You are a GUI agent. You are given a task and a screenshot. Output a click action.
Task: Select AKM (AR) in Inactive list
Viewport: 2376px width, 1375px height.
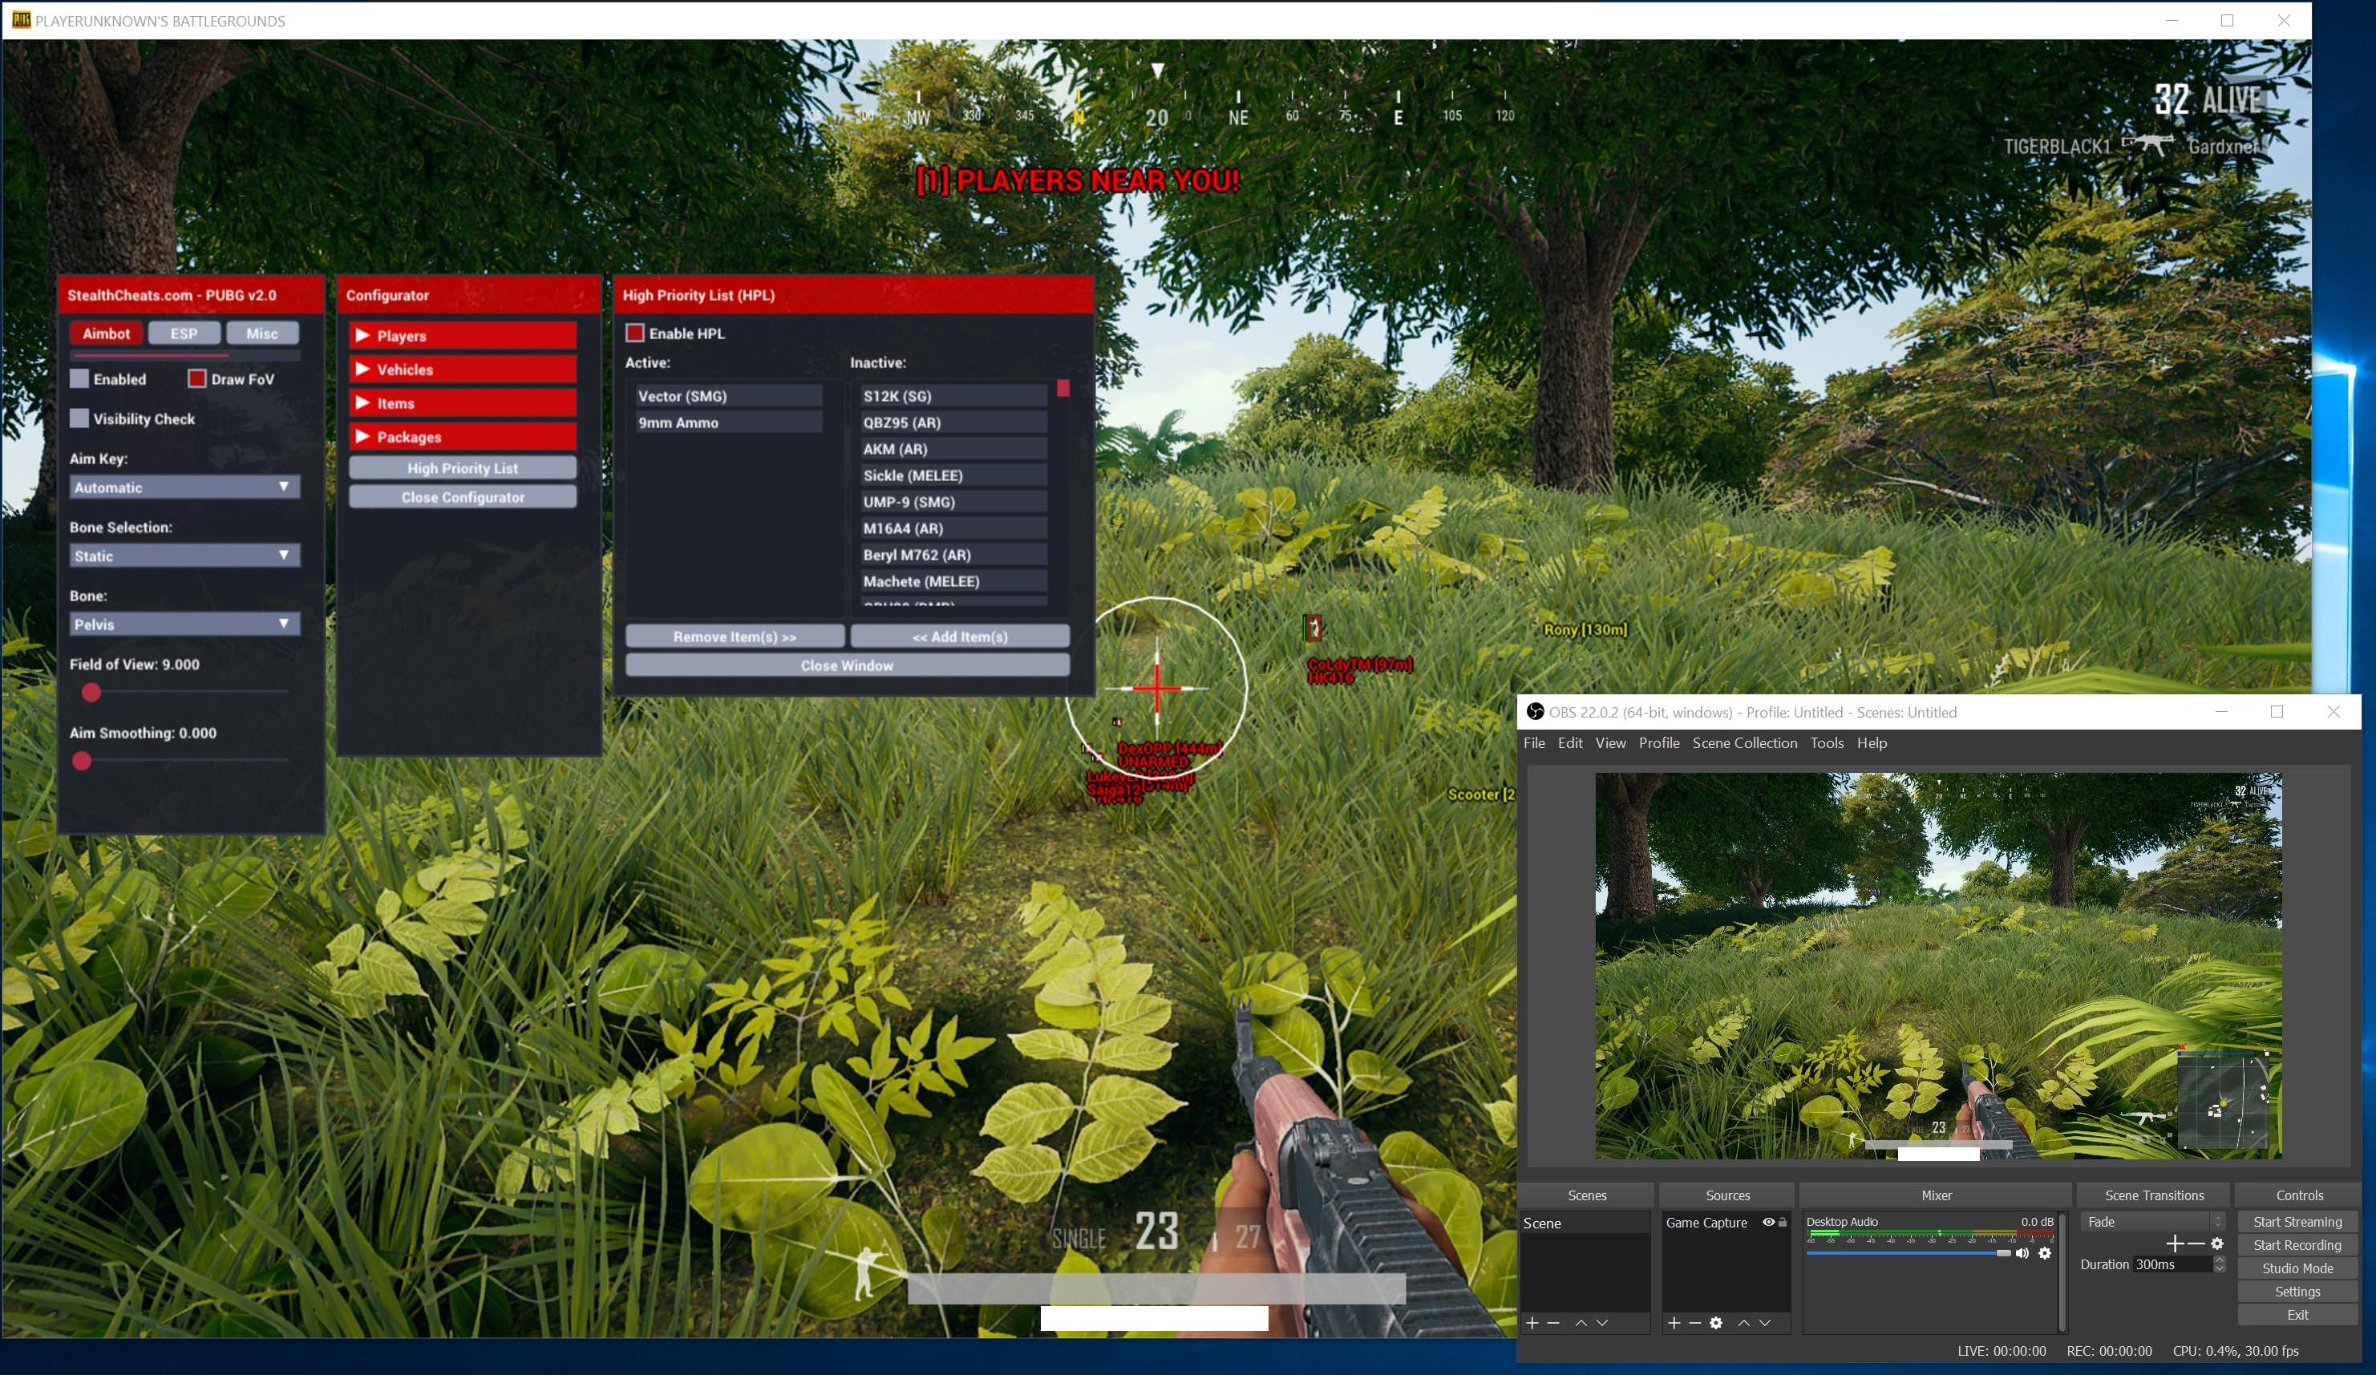click(953, 449)
